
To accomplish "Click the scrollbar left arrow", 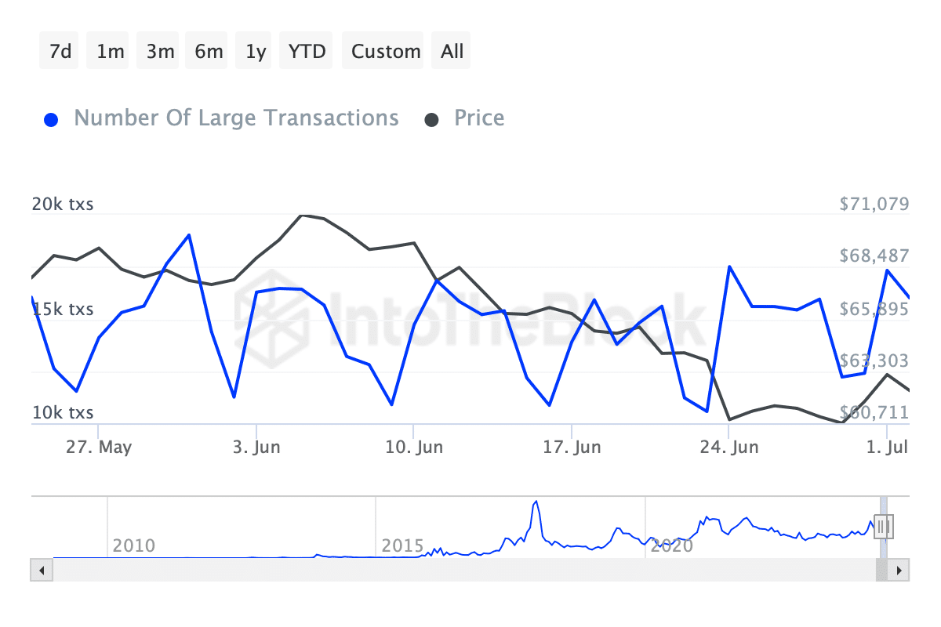I will click(x=42, y=570).
